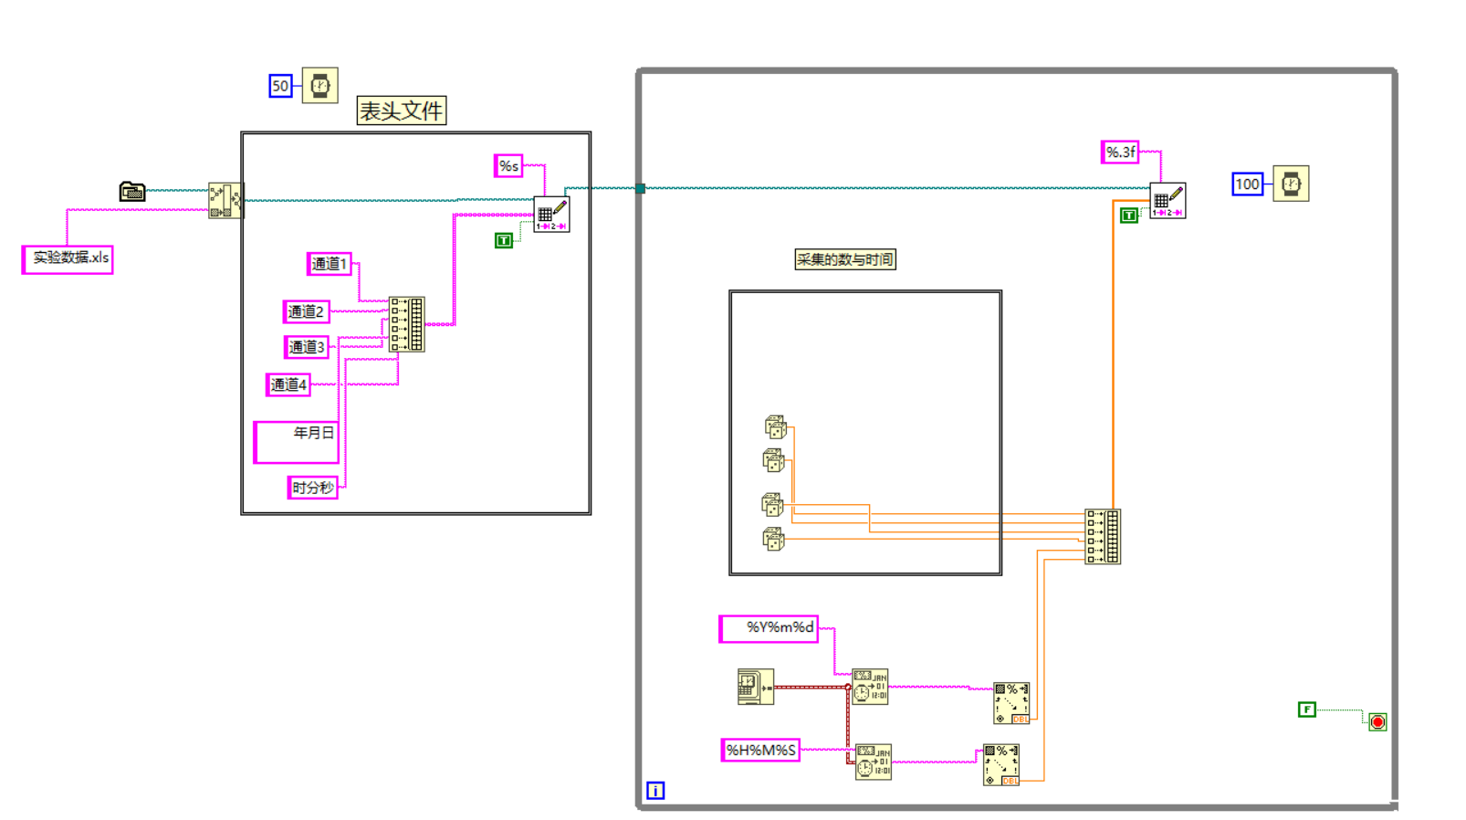This screenshot has width=1466, height=820.
Task: Select the Build Array node inside the loop
Action: tap(1103, 537)
